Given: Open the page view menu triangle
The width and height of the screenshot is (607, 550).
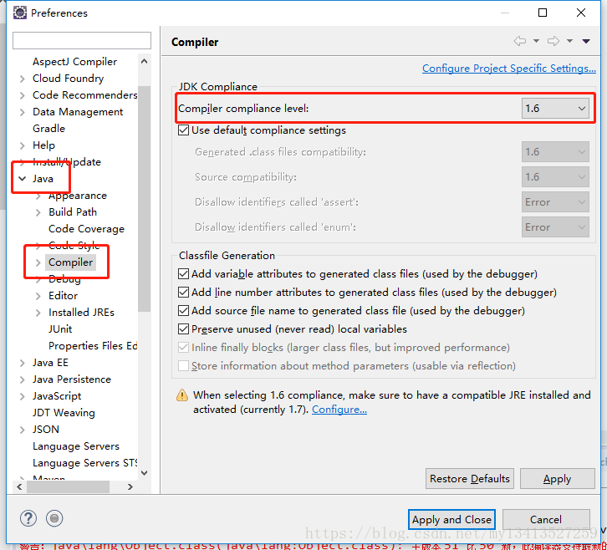Looking at the screenshot, I should 586,41.
